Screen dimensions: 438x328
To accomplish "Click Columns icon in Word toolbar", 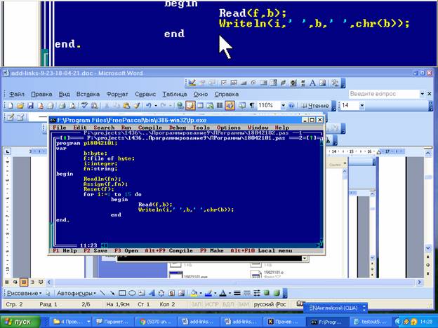I will pyautogui.click(x=220, y=106).
